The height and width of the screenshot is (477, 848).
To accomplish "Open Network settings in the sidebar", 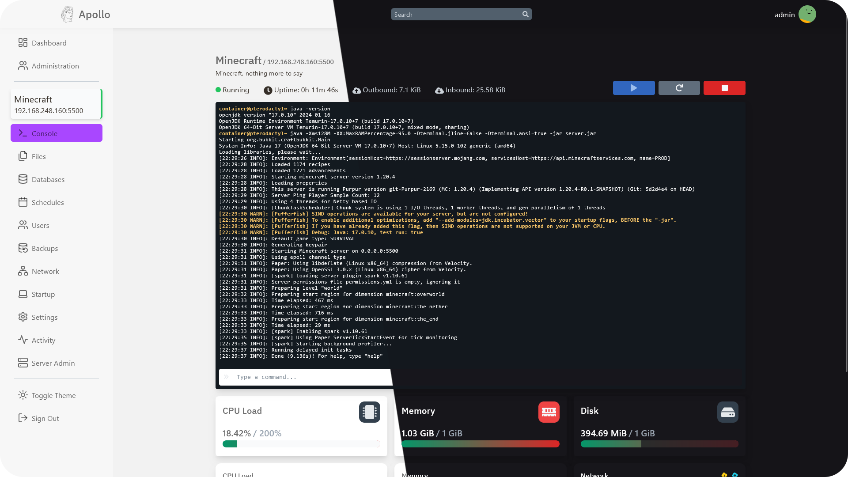I will (x=45, y=271).
